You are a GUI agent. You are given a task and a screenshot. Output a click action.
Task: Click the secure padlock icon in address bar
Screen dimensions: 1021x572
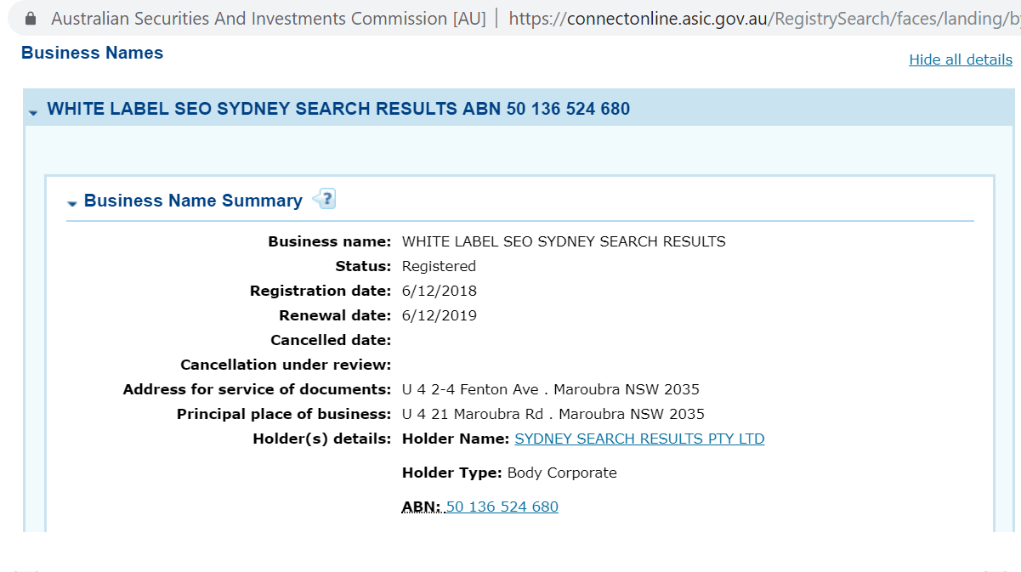pyautogui.click(x=31, y=18)
